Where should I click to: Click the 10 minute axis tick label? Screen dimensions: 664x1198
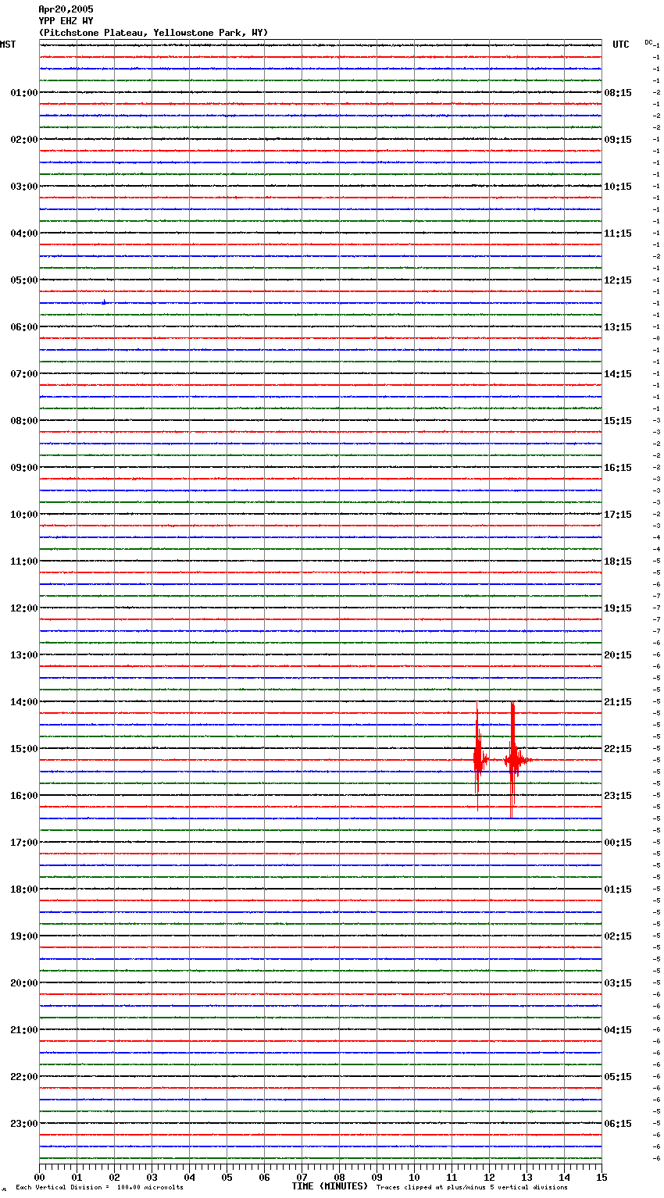point(414,1177)
